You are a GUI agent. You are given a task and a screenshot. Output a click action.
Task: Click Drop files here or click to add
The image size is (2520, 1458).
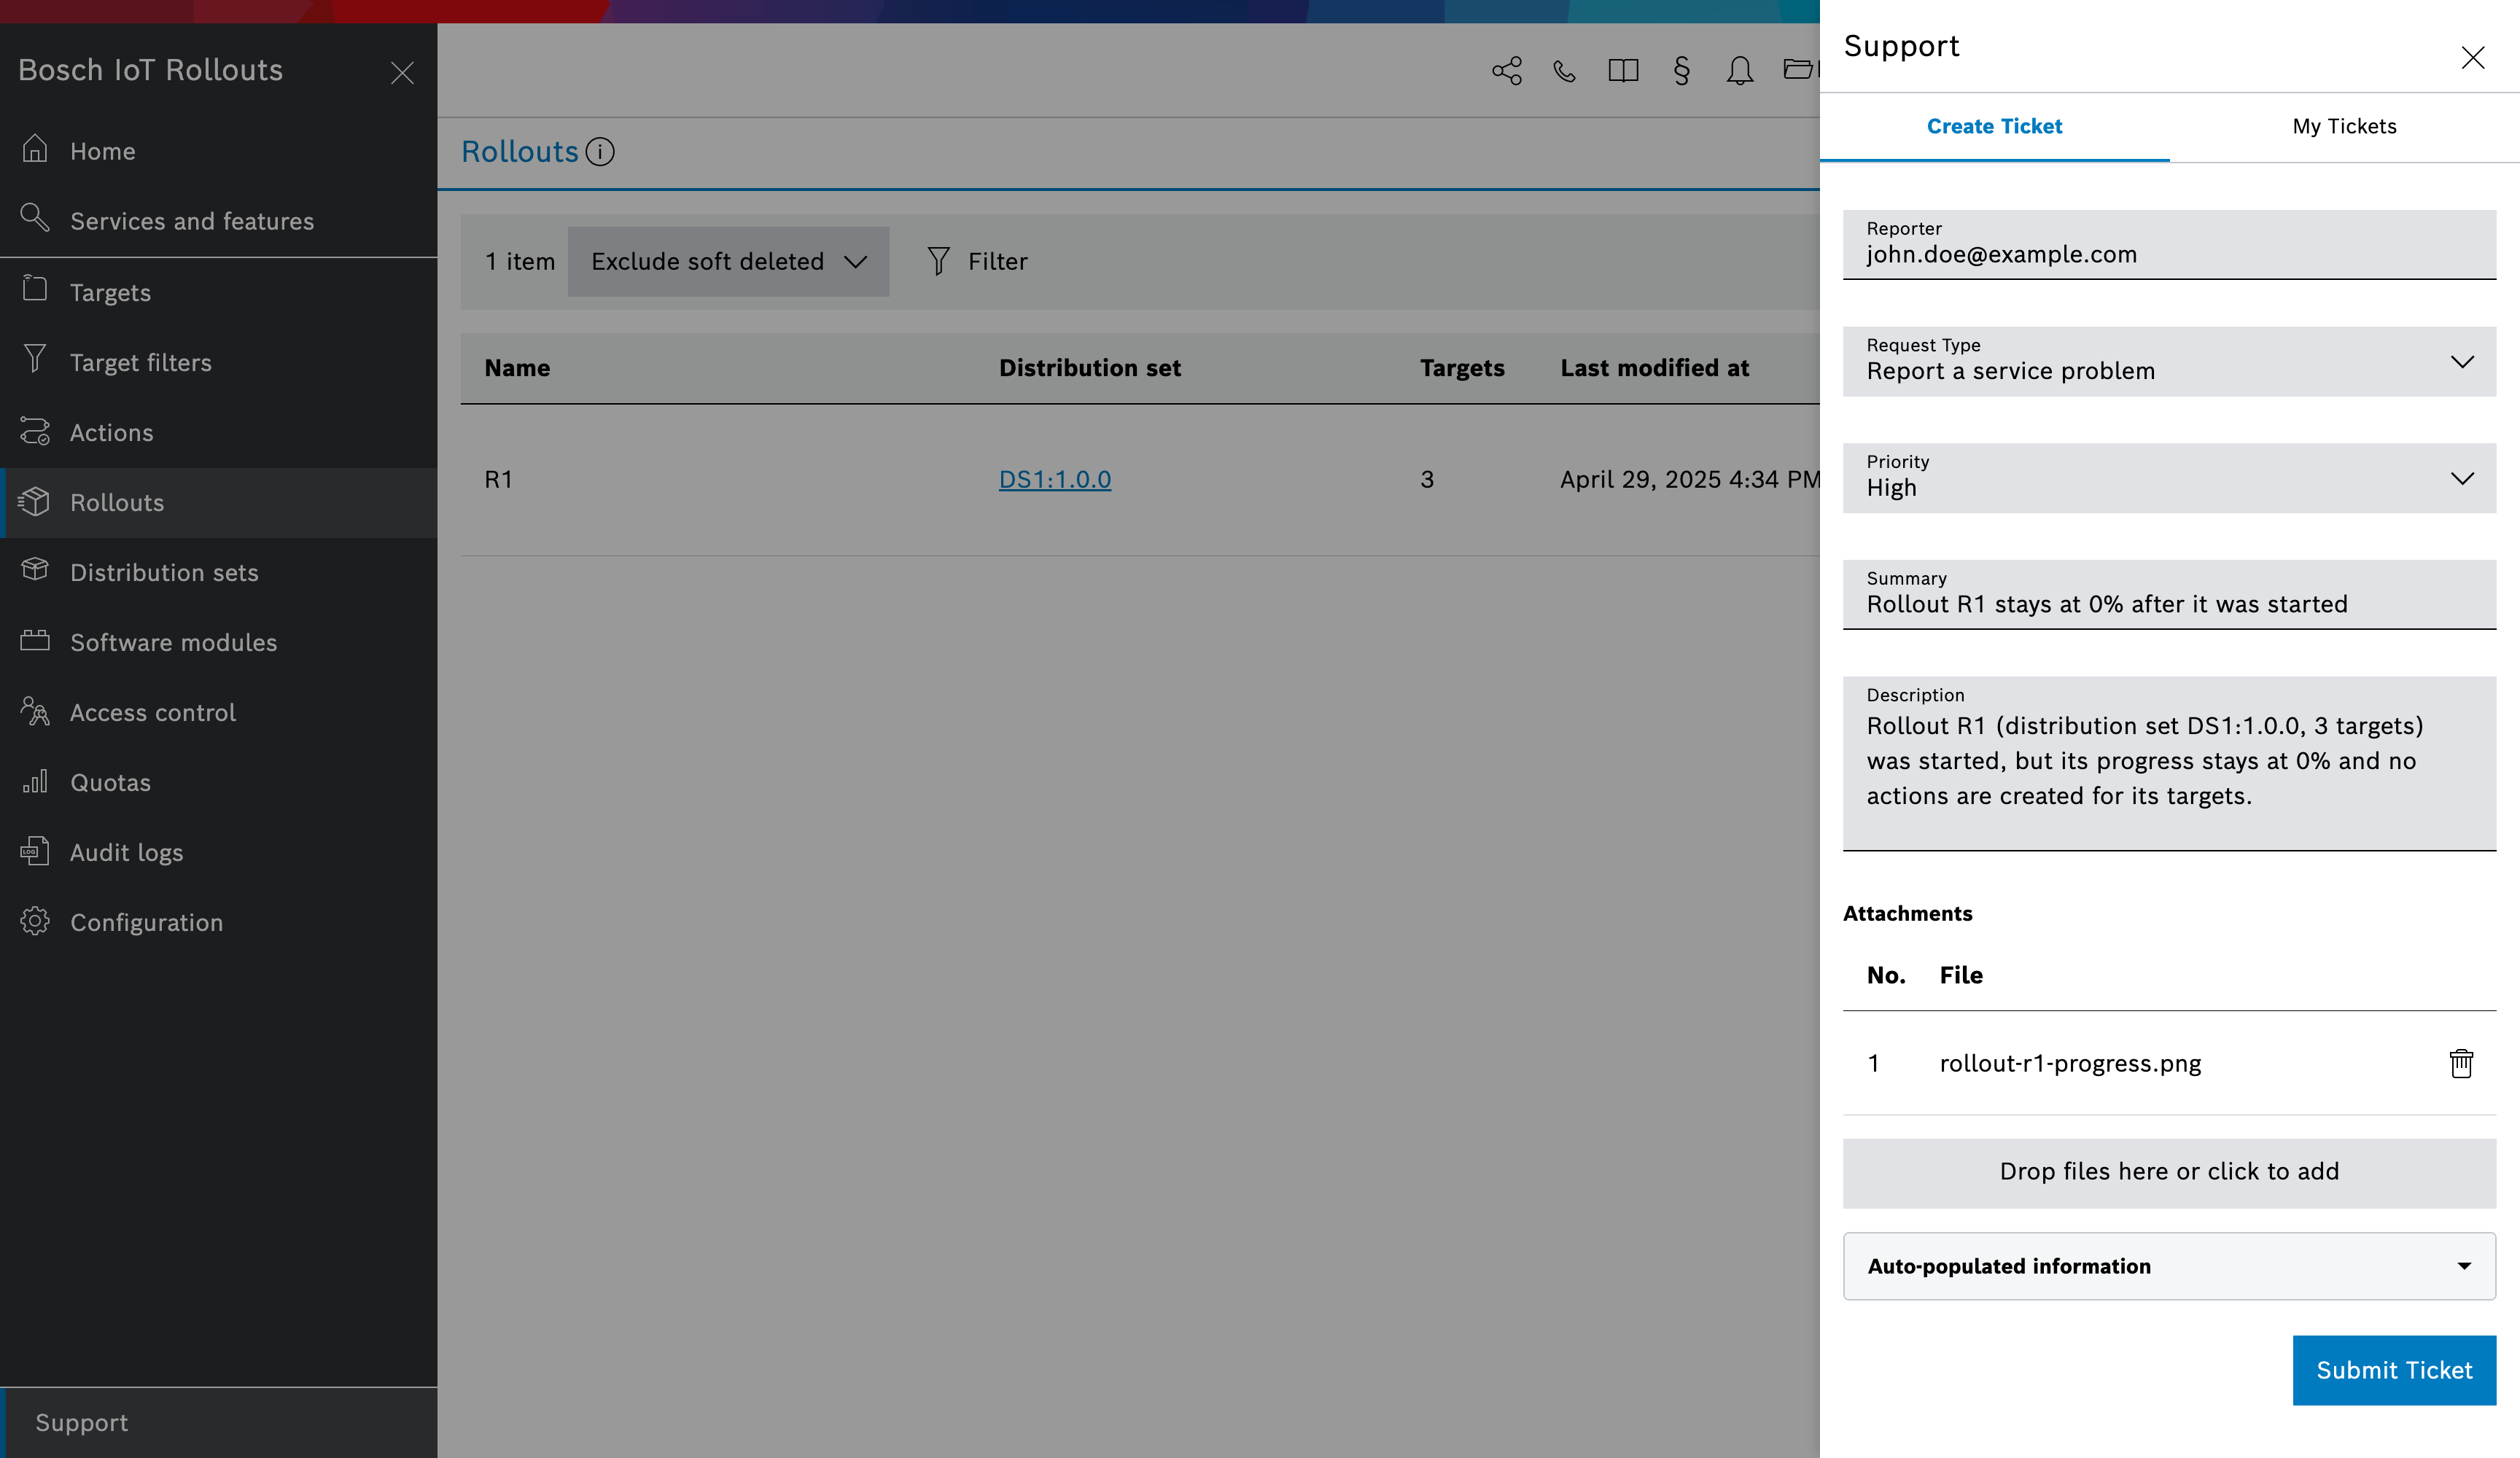[2169, 1172]
